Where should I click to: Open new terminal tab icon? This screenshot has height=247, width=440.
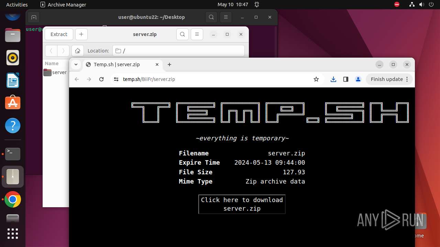(x=33, y=17)
